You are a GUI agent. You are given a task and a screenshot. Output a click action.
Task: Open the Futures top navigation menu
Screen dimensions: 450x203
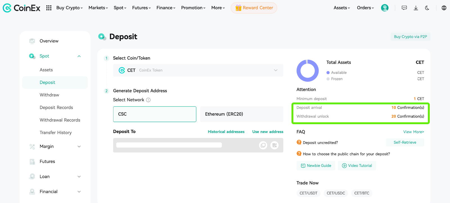pyautogui.click(x=141, y=8)
